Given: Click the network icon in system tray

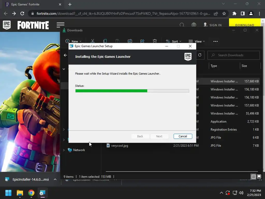Looking at the screenshot, I should pyautogui.click(x=235, y=193).
